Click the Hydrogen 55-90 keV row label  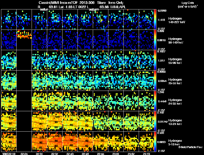pyautogui.click(x=175, y=61)
